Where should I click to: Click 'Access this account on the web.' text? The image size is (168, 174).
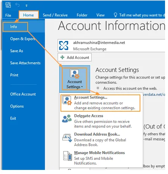coord(130,88)
